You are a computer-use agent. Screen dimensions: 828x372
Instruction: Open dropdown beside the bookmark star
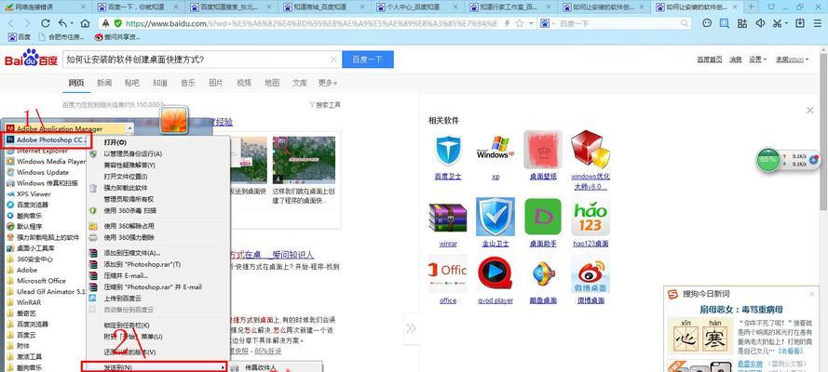coord(529,23)
